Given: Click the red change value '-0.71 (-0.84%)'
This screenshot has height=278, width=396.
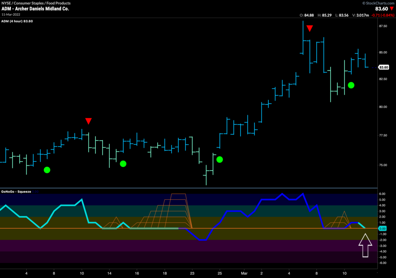Looking at the screenshot, I should coord(383,15).
